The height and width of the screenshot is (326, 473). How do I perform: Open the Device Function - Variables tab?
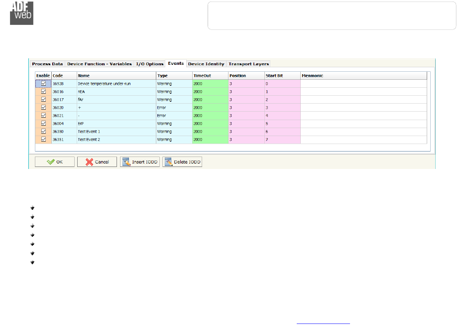[100, 64]
